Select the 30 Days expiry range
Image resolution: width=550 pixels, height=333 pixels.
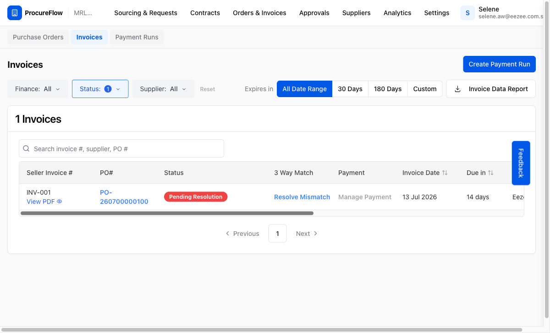[x=350, y=89]
